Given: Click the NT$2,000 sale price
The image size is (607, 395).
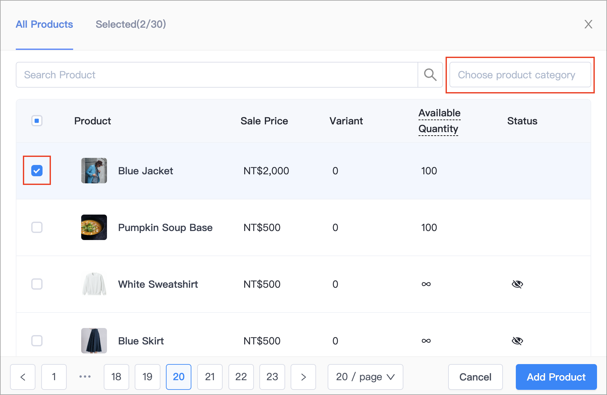Looking at the screenshot, I should (x=266, y=171).
